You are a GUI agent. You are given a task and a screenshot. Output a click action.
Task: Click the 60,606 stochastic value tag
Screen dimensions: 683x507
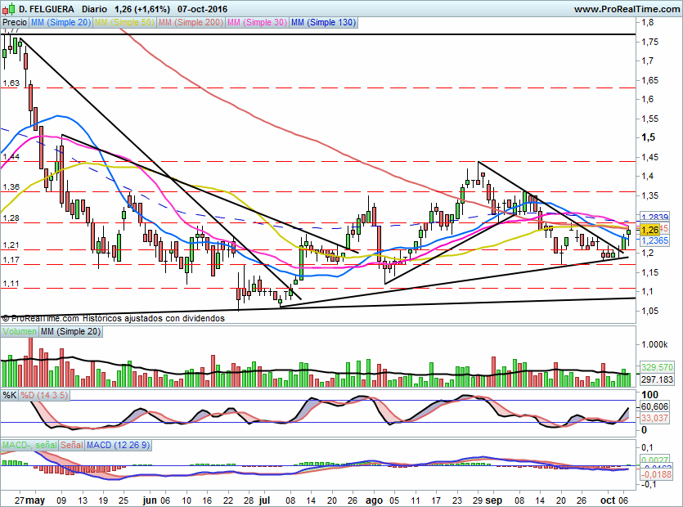click(x=654, y=406)
